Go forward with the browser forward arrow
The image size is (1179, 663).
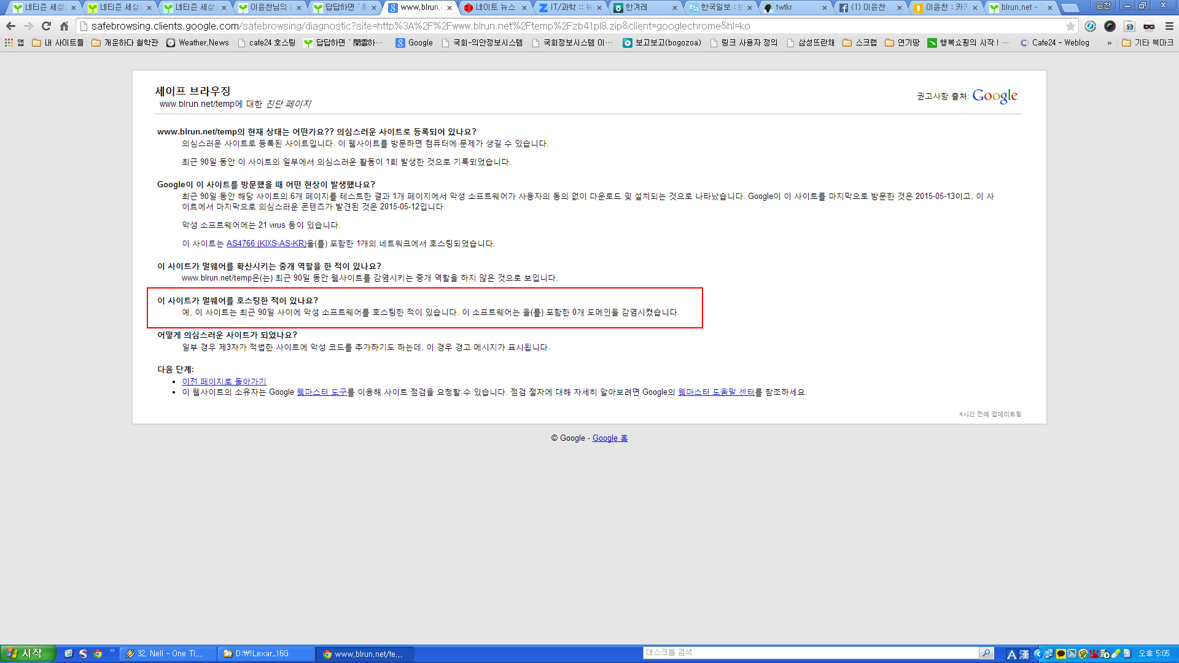coord(28,26)
